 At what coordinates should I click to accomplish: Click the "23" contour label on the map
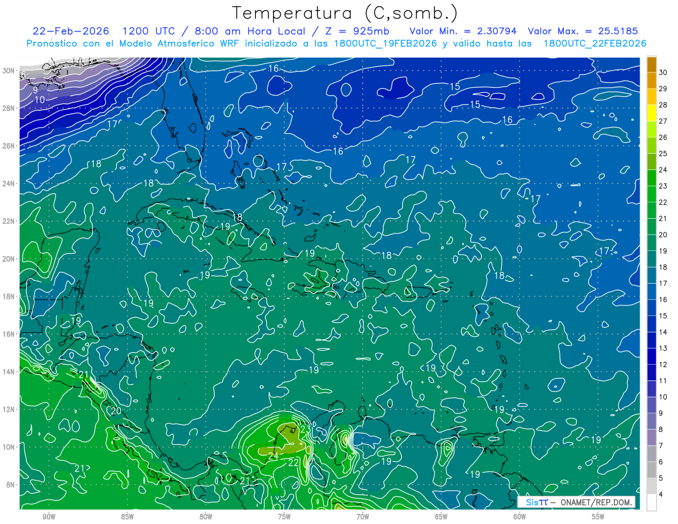coord(305,430)
